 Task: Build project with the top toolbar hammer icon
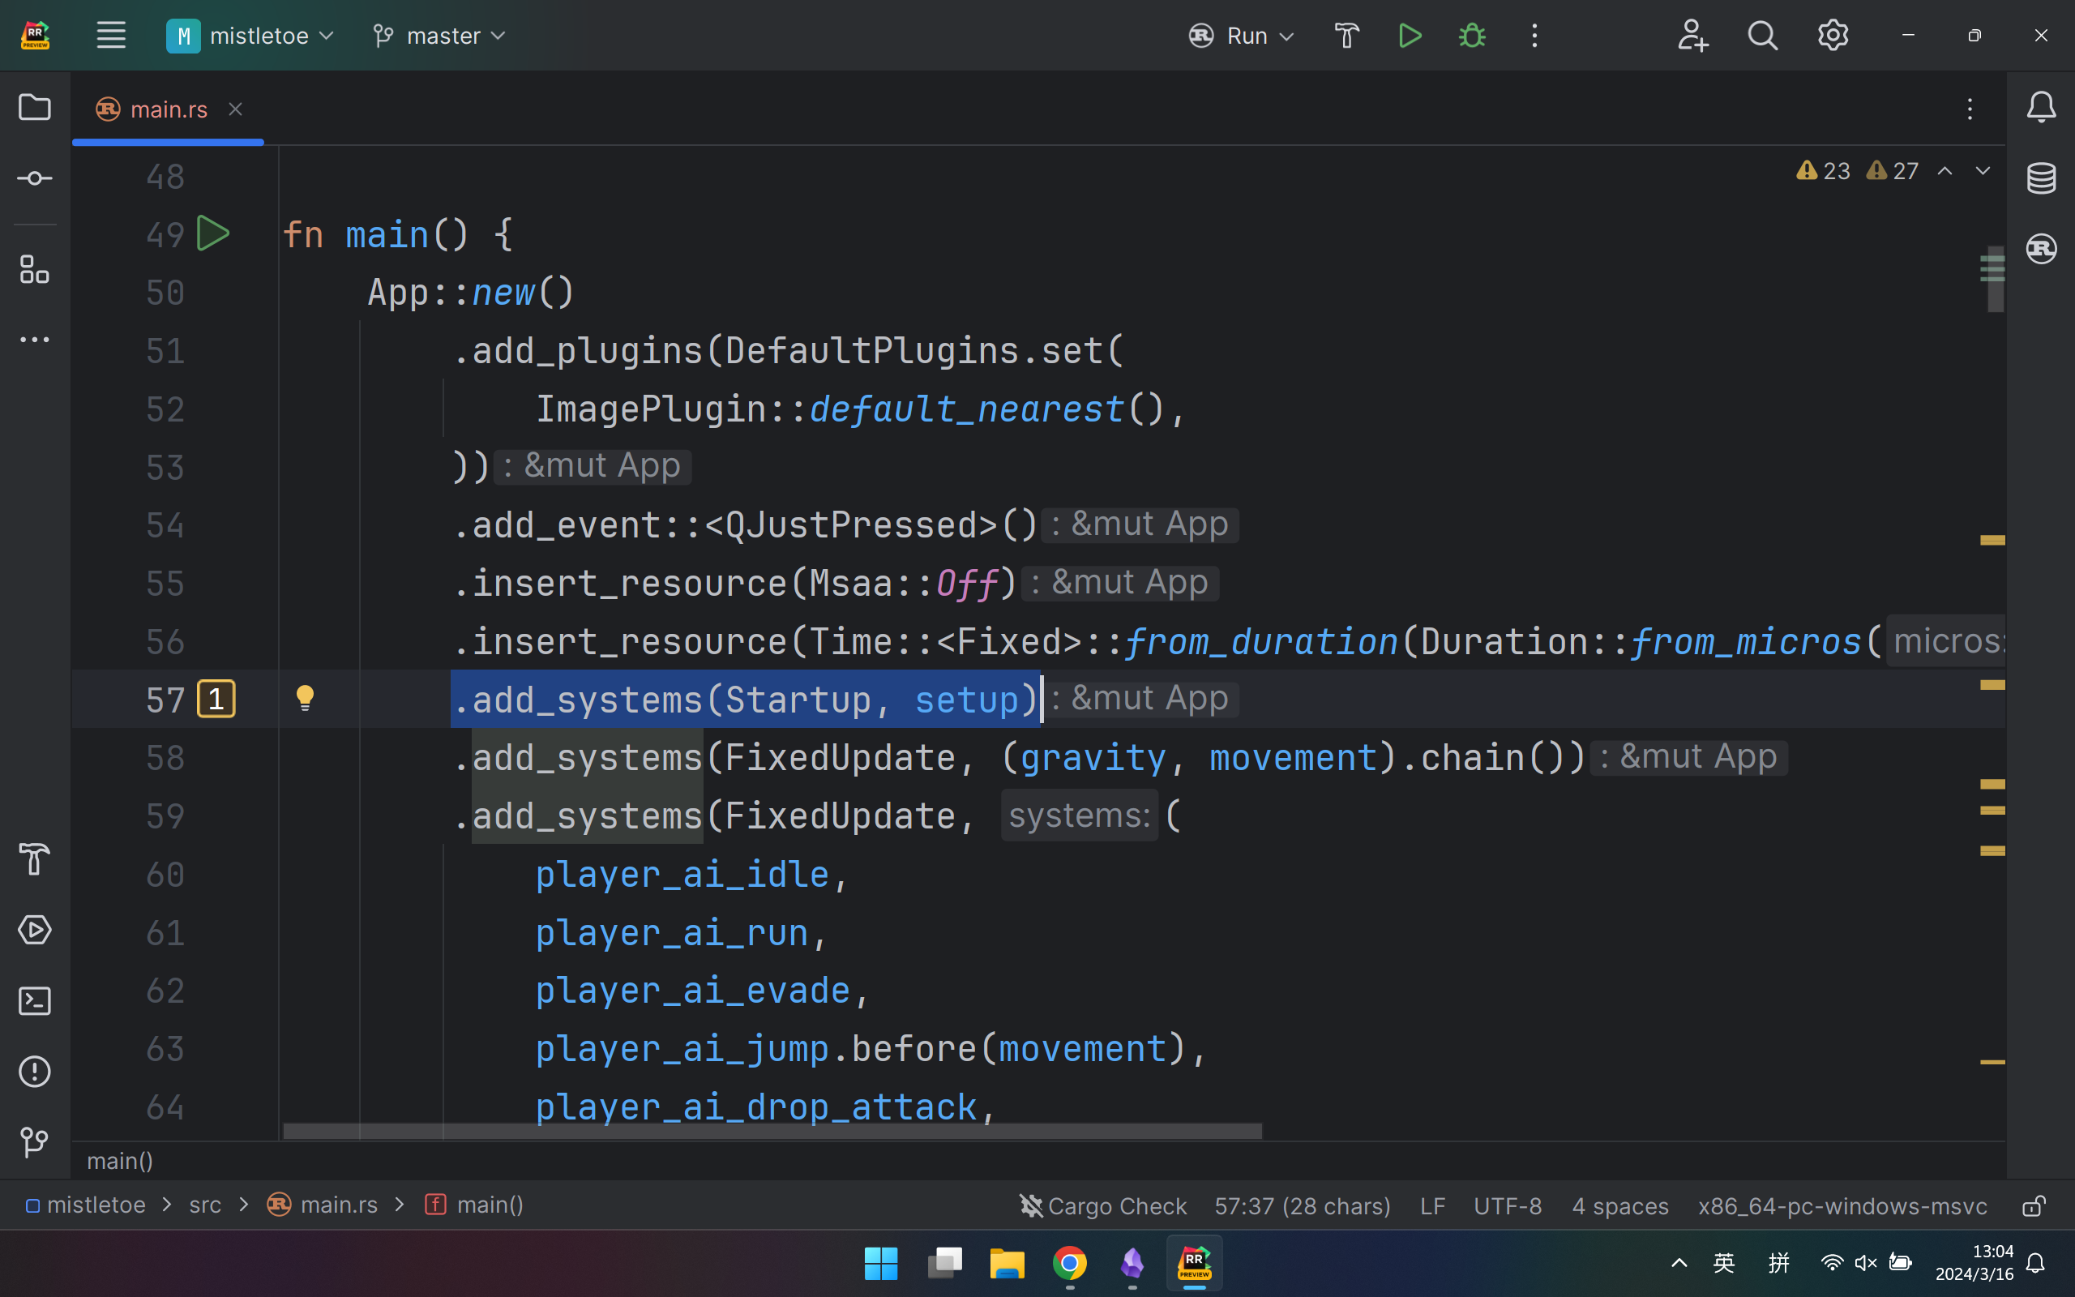1347,35
